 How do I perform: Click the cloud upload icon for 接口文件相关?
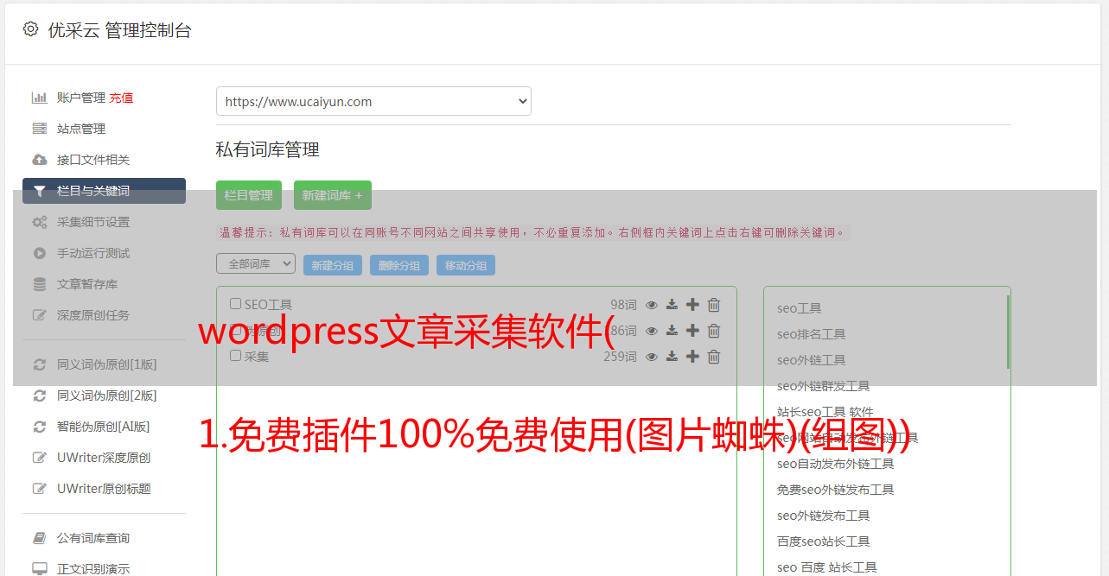tap(39, 160)
